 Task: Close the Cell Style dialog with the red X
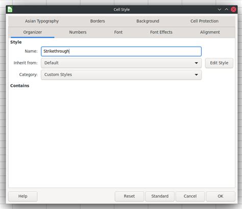(233, 9)
